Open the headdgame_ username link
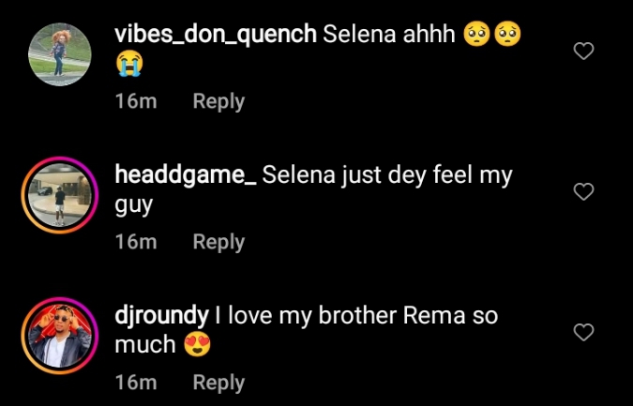Image resolution: width=633 pixels, height=406 pixels. pyautogui.click(x=185, y=175)
